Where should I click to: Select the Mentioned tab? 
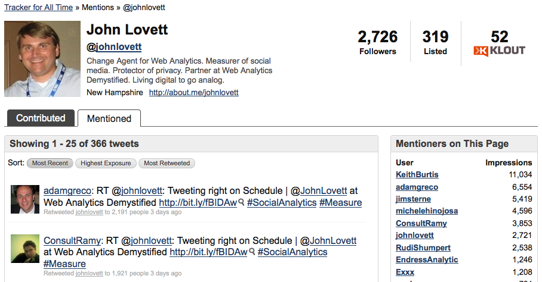click(x=109, y=118)
